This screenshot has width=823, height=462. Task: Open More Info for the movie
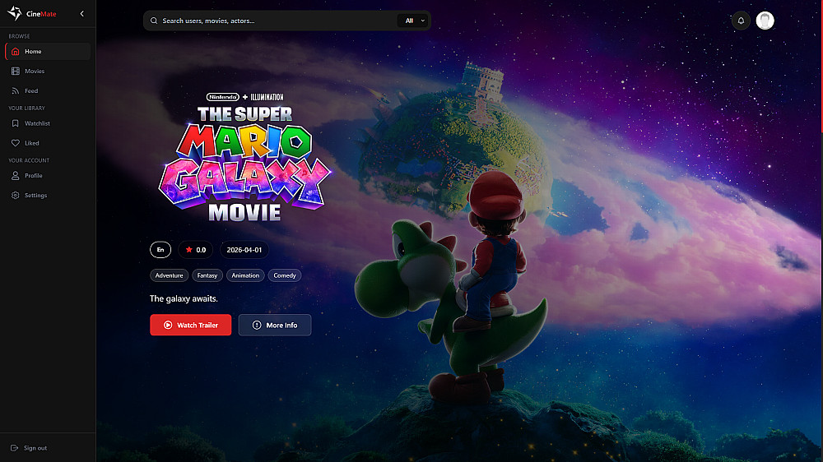pyautogui.click(x=275, y=326)
